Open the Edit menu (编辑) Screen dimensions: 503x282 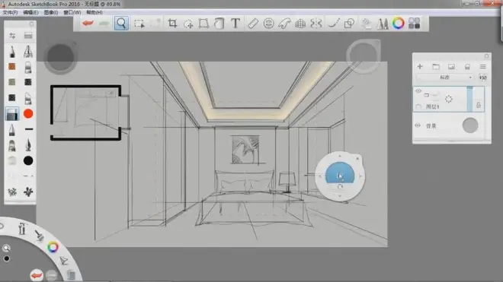30,12
